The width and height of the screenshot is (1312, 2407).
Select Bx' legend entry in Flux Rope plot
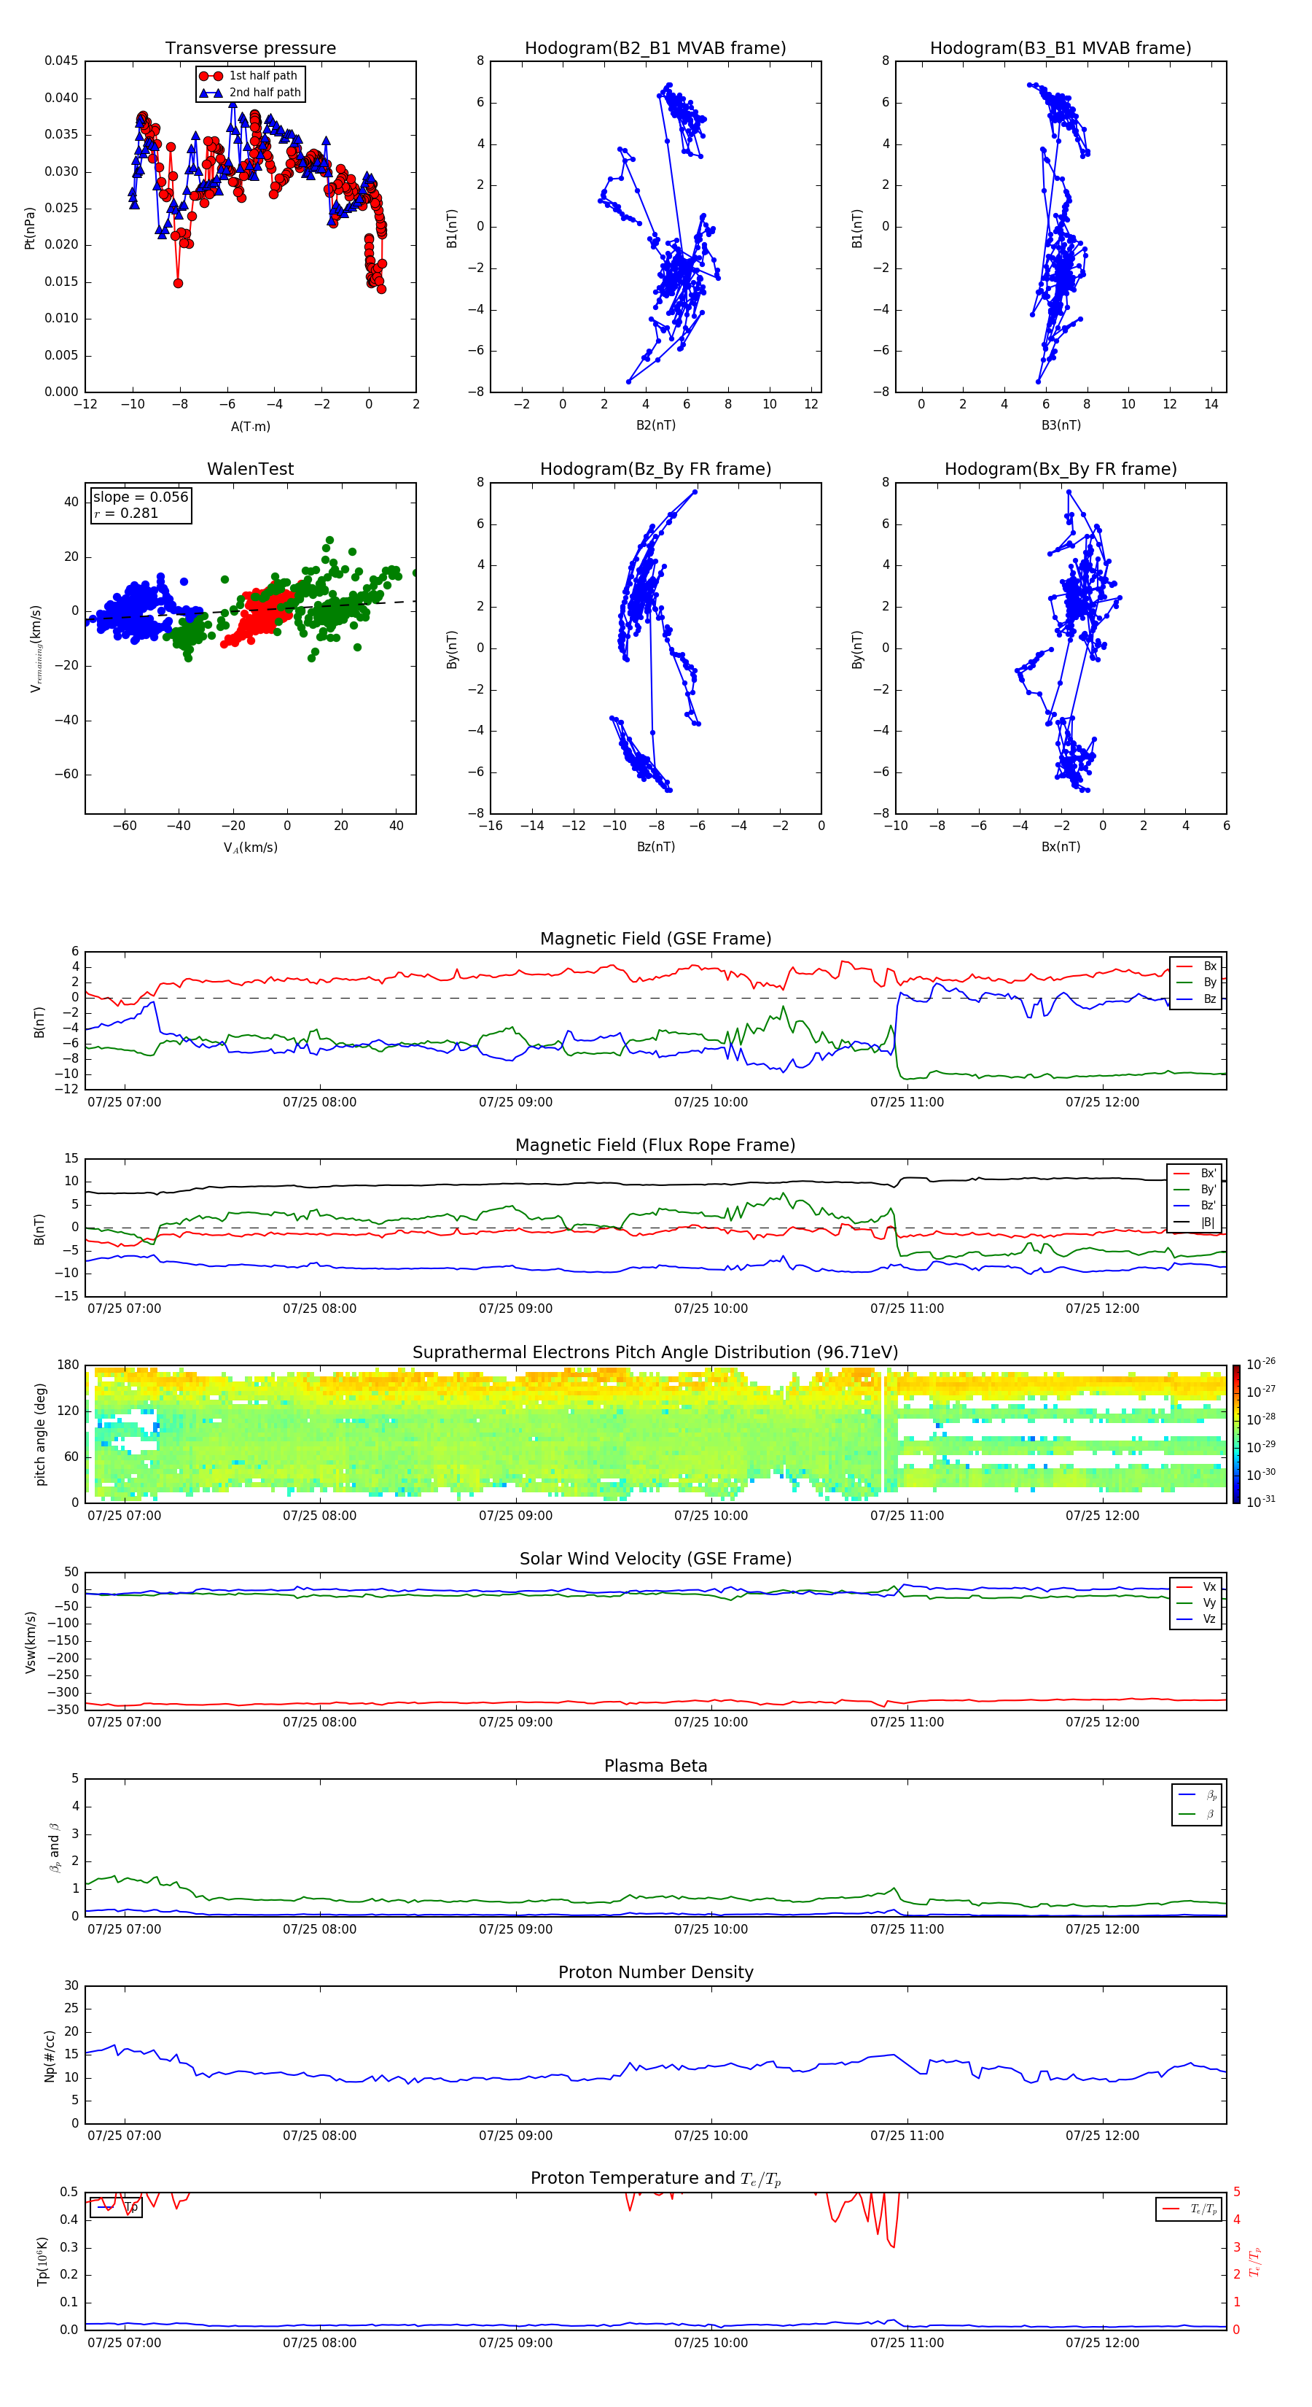1195,1174
